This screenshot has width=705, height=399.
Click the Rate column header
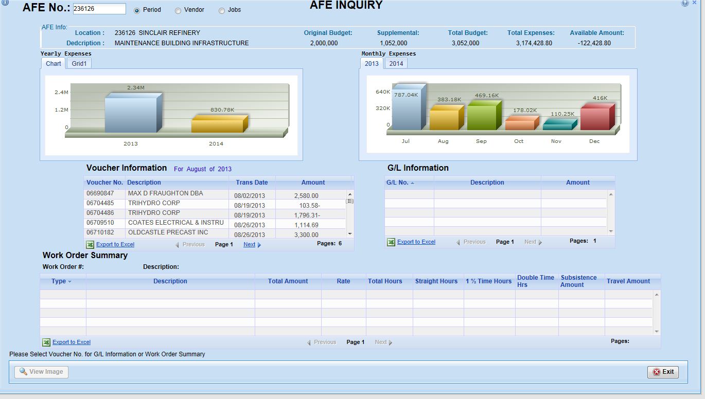point(343,281)
